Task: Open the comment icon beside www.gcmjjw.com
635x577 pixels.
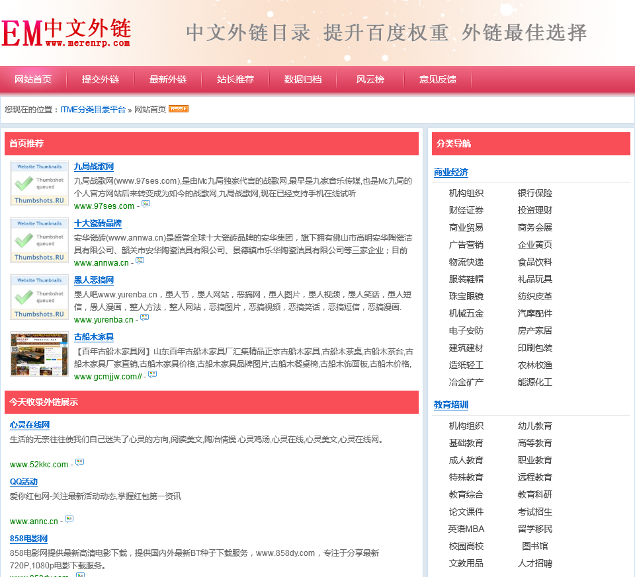Action: click(152, 374)
